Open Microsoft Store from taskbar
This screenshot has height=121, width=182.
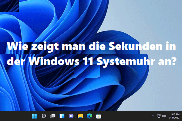tap(99, 116)
